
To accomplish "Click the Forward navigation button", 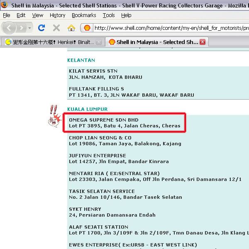I will (x=21, y=28).
